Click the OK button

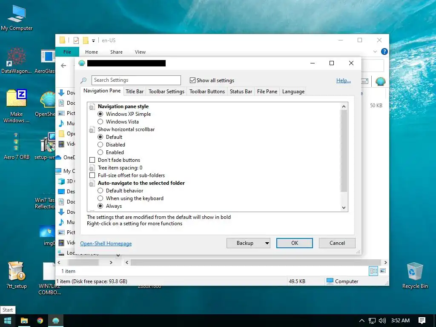tap(295, 243)
